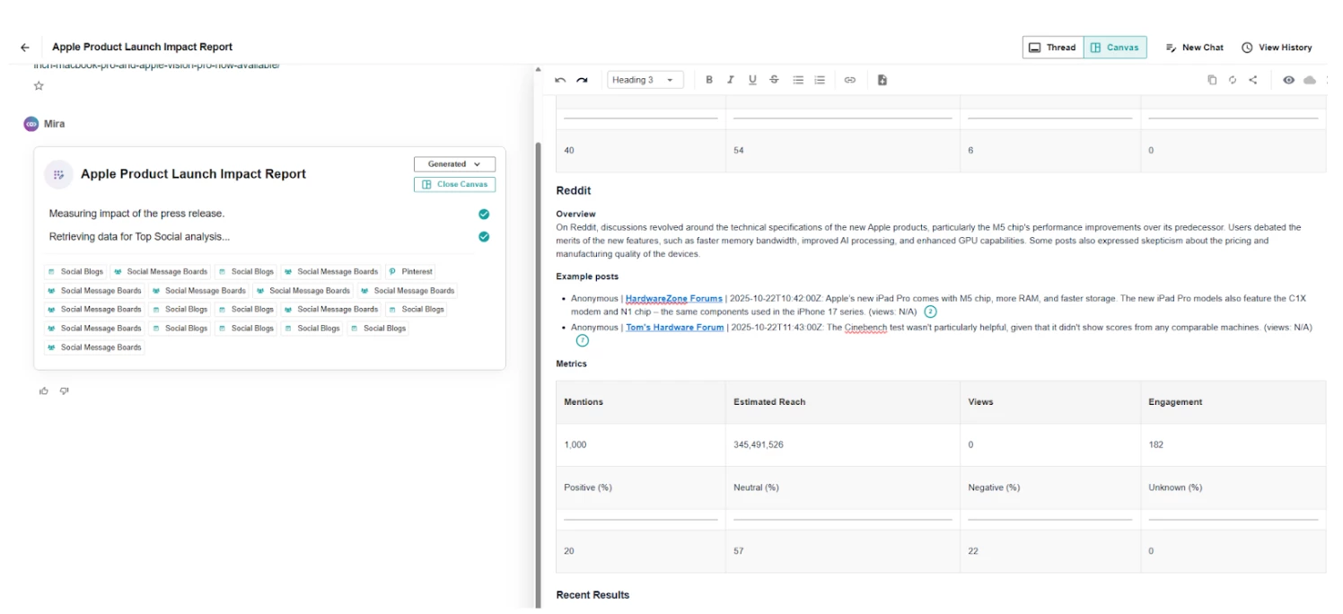Click the document export icon in the toolbar
Viewport: 1343px width, 614px height.
click(882, 80)
